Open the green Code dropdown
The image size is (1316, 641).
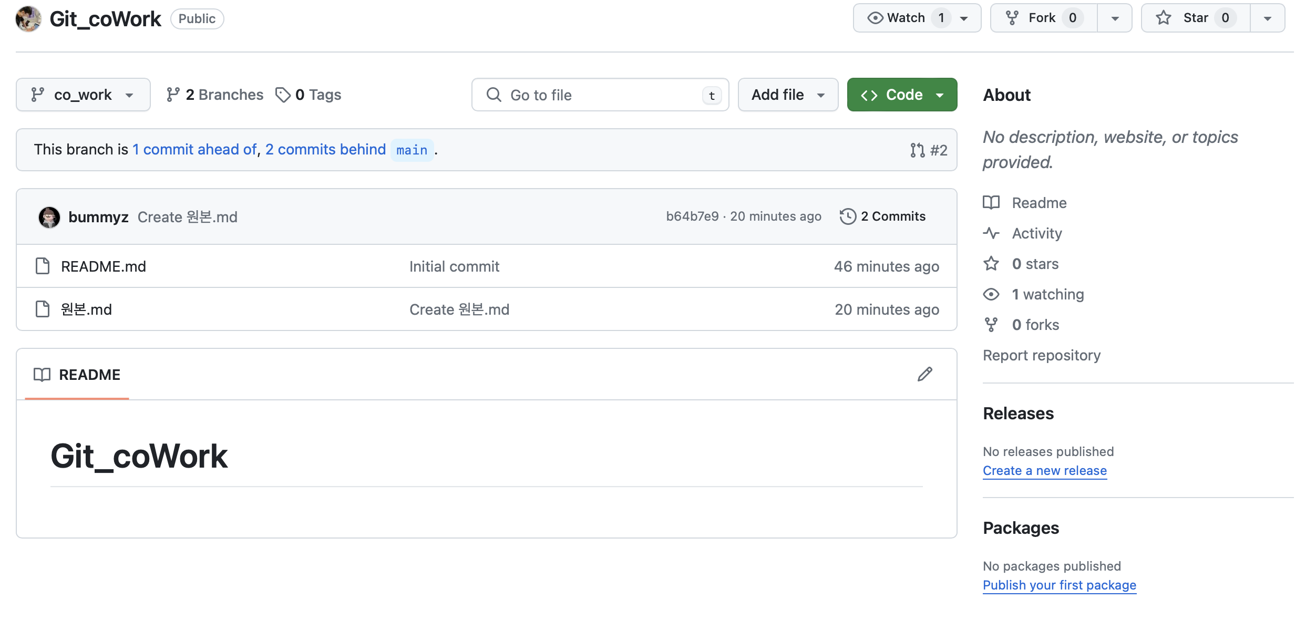point(902,95)
